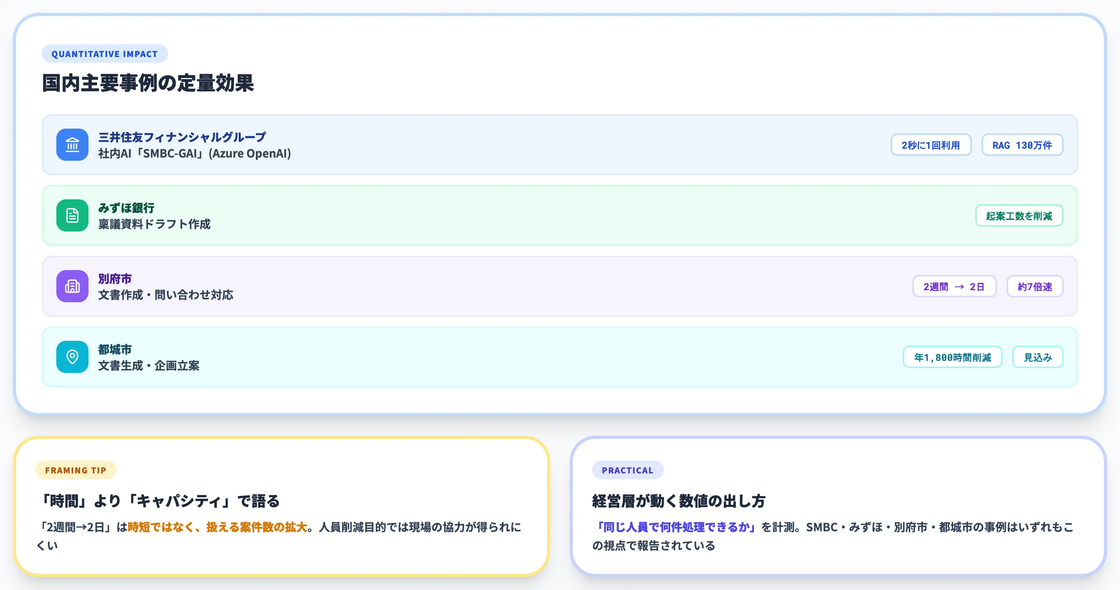Viewport: 1120px width, 590px height.
Task: Click the 都城市 row title
Action: pyautogui.click(x=115, y=350)
